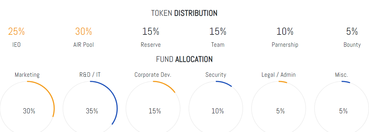Select the 10% Parnership percentage

tap(285, 32)
